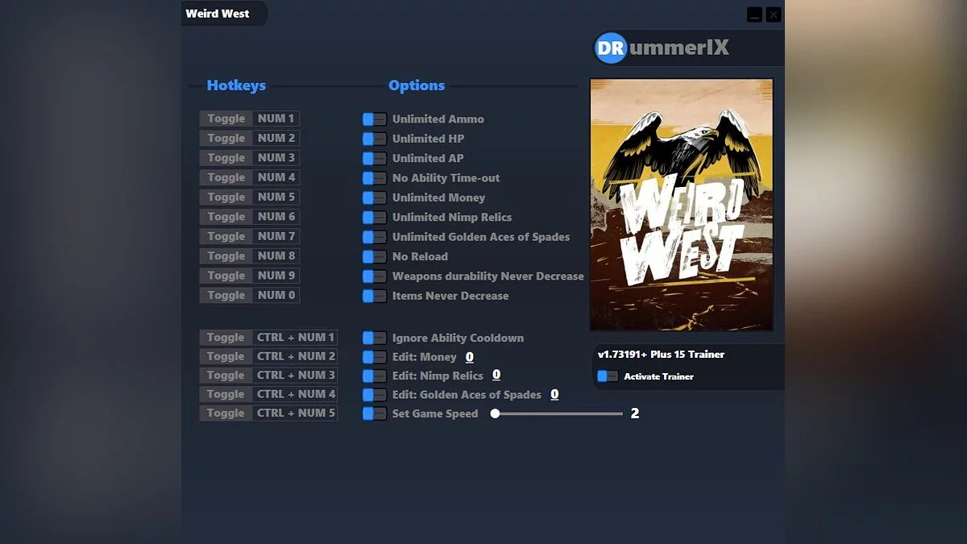Switch on No Ability Time-out
Image resolution: width=967 pixels, height=544 pixels.
coord(374,178)
